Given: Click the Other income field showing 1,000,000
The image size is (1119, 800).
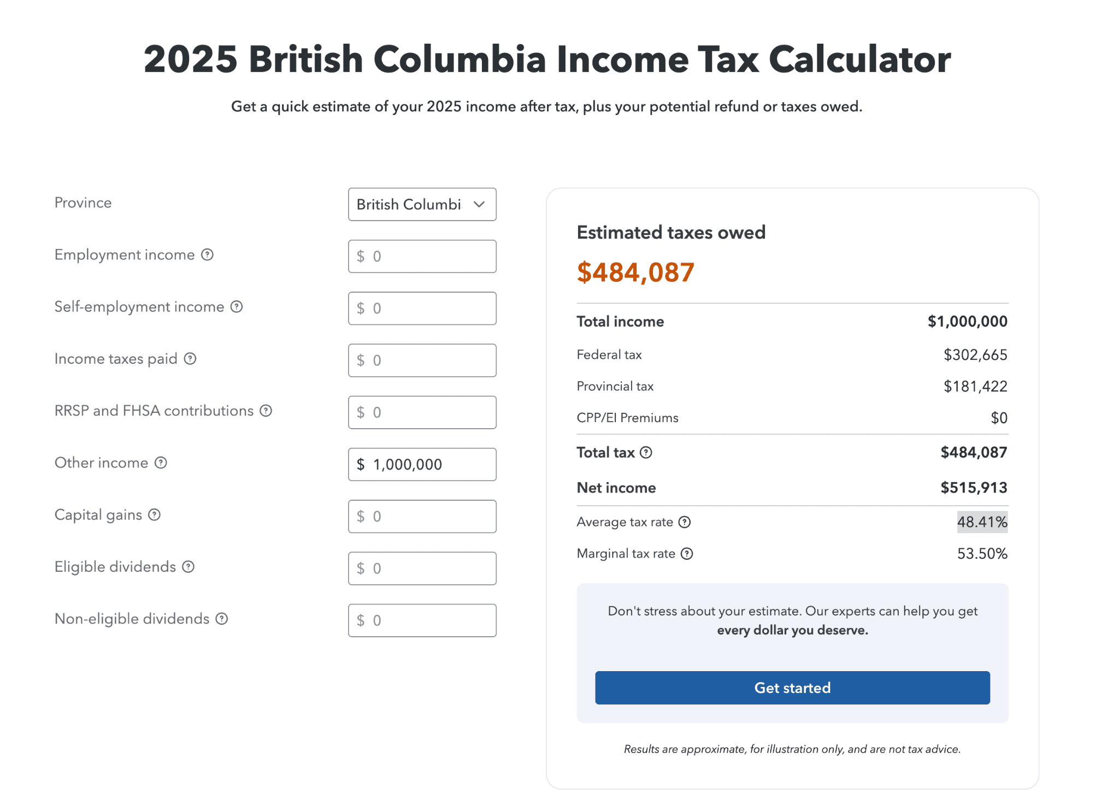Looking at the screenshot, I should point(422,464).
